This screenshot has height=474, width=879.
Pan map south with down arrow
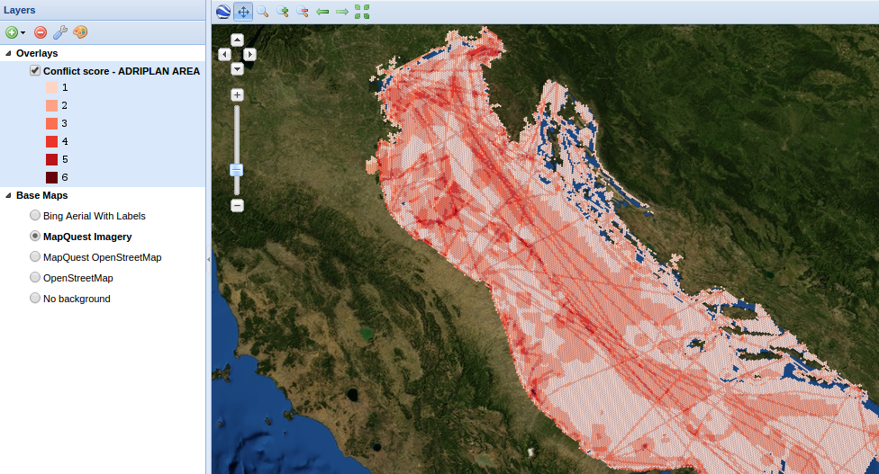[x=237, y=69]
